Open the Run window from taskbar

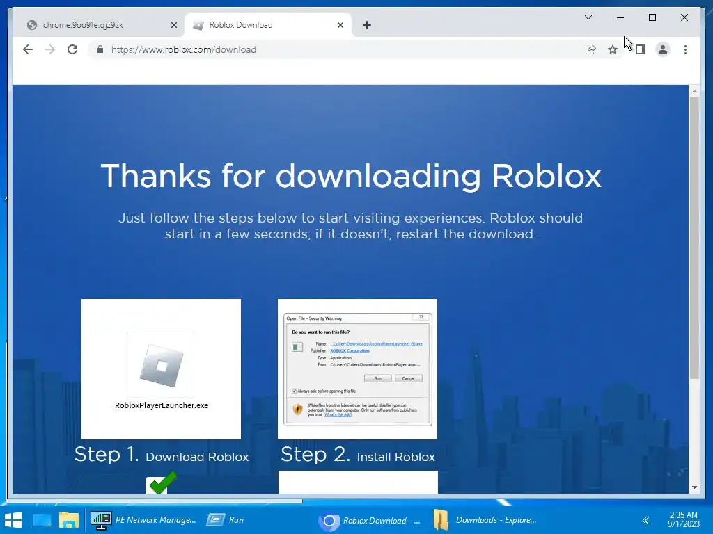click(x=226, y=520)
